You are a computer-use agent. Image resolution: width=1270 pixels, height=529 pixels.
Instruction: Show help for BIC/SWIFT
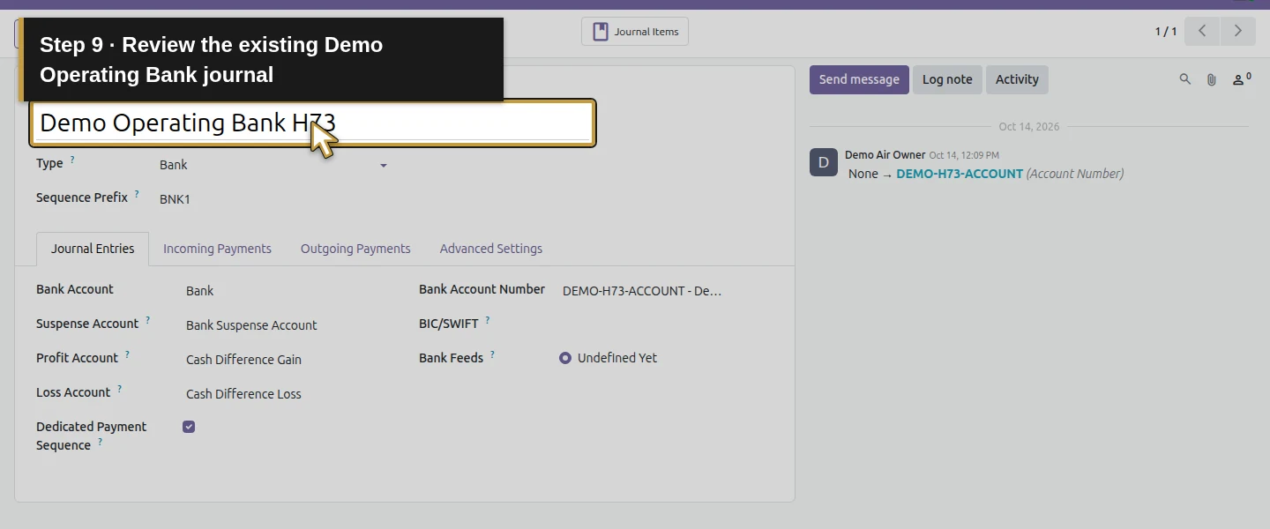487,320
